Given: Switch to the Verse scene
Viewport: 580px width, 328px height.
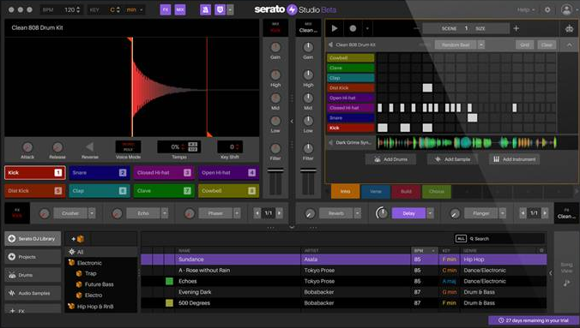Looking at the screenshot, I should pyautogui.click(x=376, y=191).
